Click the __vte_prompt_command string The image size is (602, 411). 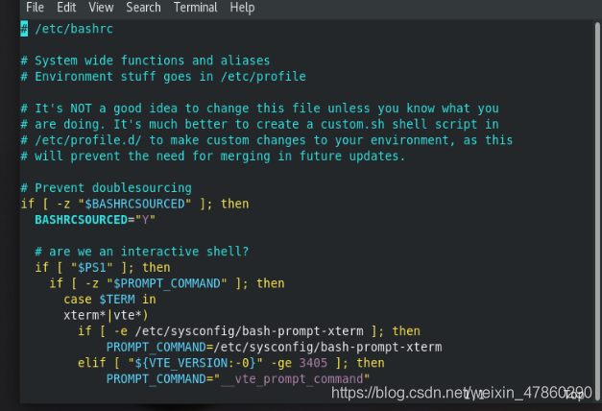point(295,379)
